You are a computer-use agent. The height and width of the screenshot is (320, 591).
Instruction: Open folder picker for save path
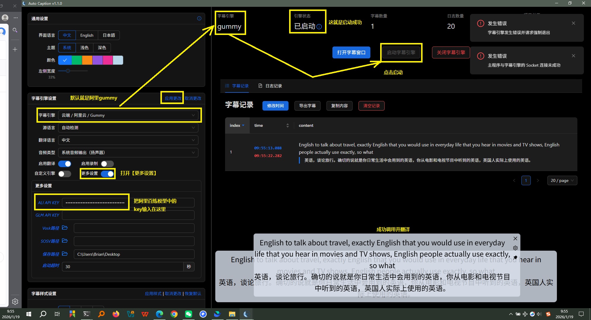[65, 254]
